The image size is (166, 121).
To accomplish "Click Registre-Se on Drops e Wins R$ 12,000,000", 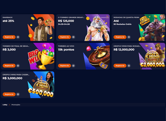I will coord(120,66).
